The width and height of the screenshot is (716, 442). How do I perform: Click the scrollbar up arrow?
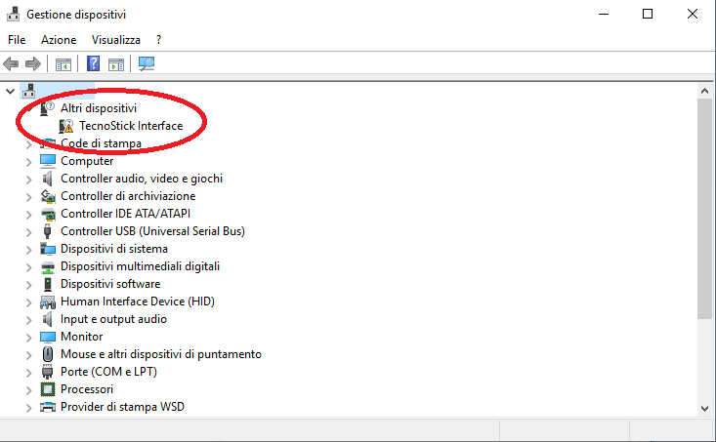point(704,91)
